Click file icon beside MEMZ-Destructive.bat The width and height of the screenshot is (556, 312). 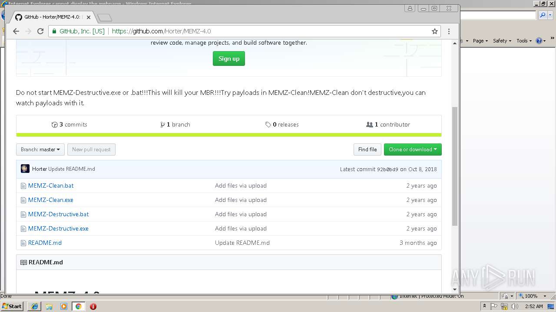[x=23, y=214]
